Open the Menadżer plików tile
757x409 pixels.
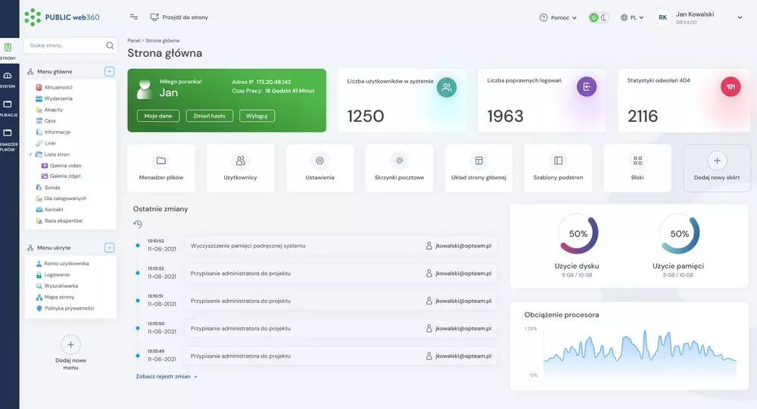[160, 168]
